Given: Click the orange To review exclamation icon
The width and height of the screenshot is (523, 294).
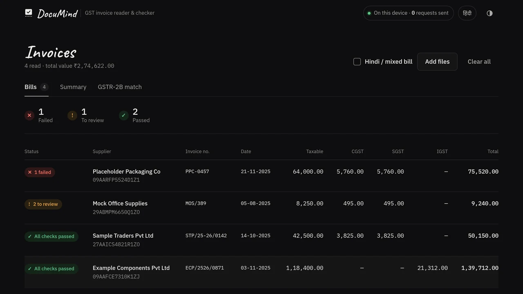Looking at the screenshot, I should point(72,116).
